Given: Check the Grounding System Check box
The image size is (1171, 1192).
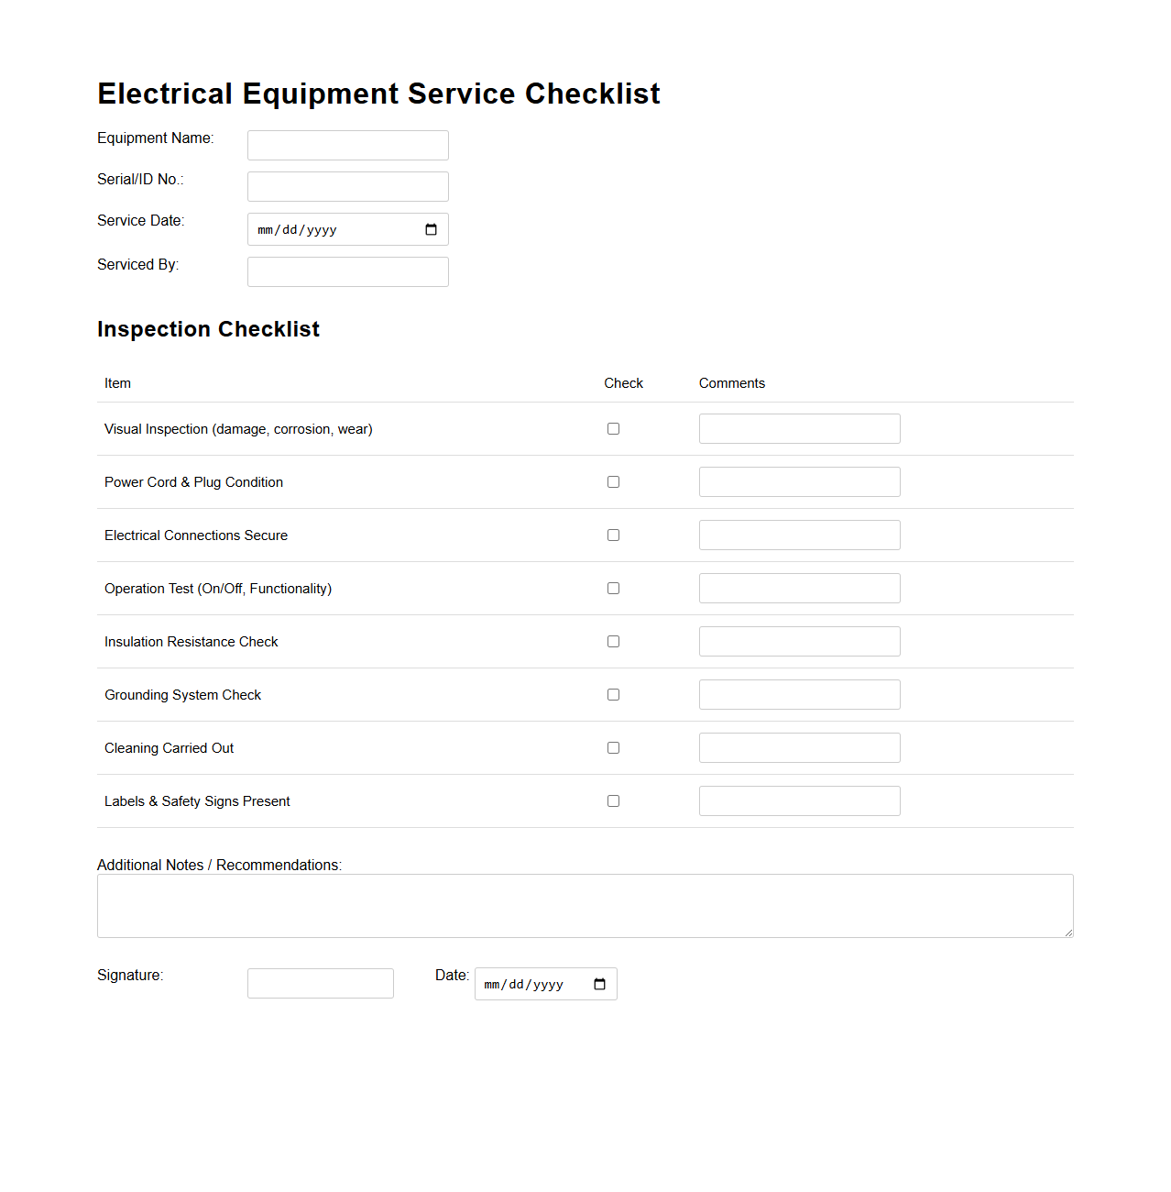Looking at the screenshot, I should coord(613,694).
